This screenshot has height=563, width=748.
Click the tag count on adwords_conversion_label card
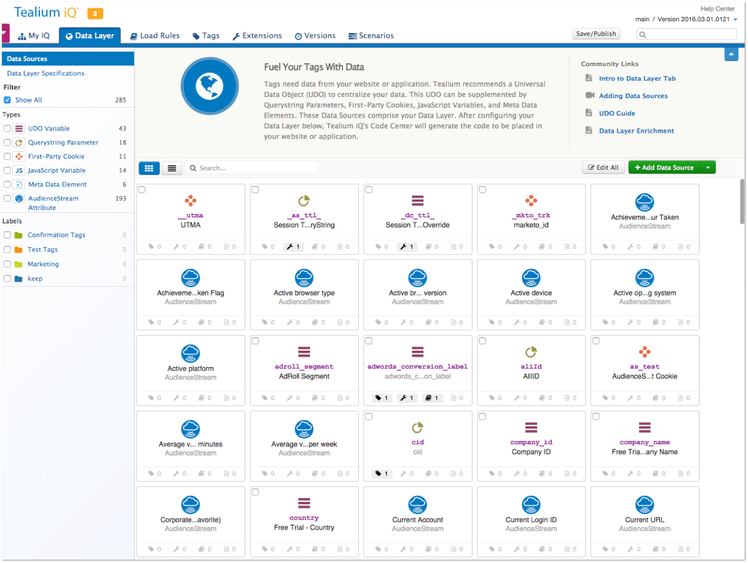pos(382,398)
